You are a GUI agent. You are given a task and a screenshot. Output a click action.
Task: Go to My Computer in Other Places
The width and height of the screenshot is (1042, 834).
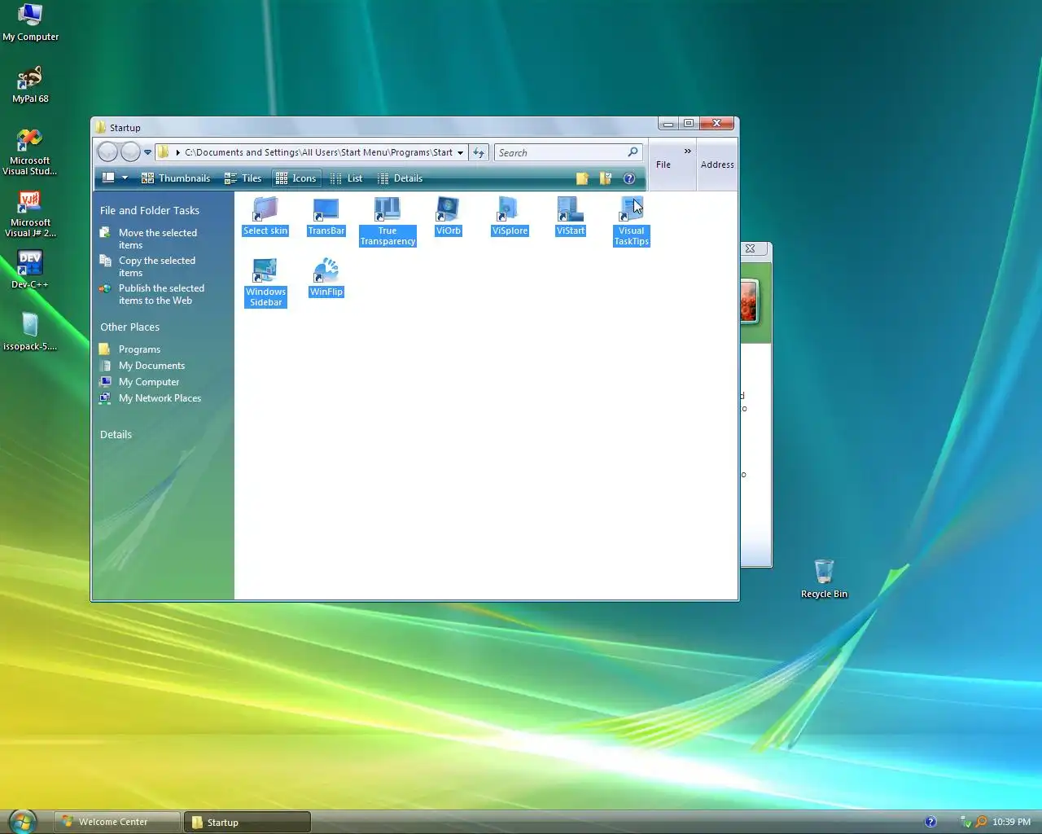click(x=149, y=382)
